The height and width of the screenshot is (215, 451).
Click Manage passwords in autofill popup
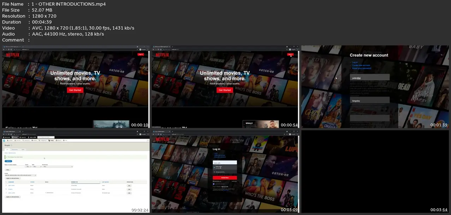[x=225, y=172]
